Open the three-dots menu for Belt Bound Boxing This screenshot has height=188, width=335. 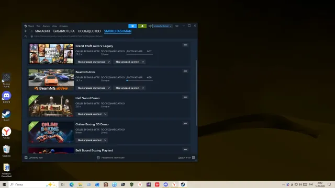coord(185,149)
